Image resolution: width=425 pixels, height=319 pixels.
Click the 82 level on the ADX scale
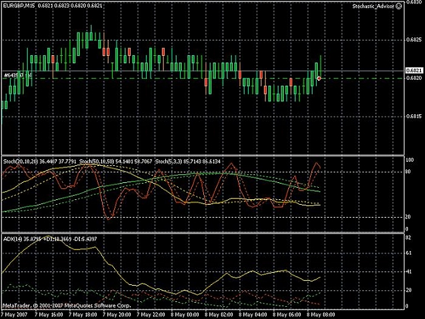pos(408,237)
